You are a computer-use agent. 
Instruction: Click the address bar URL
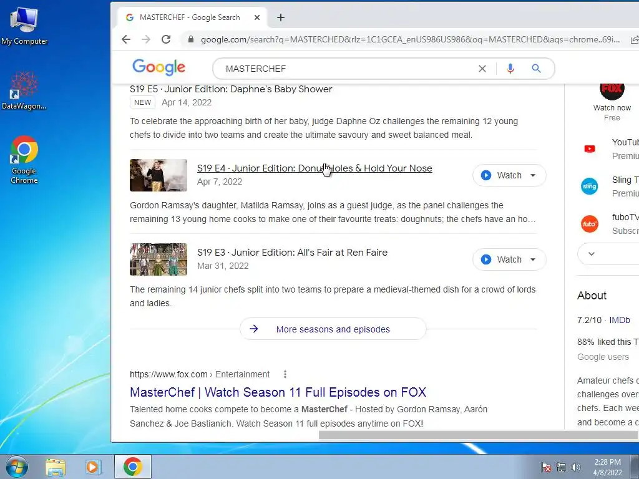click(410, 39)
